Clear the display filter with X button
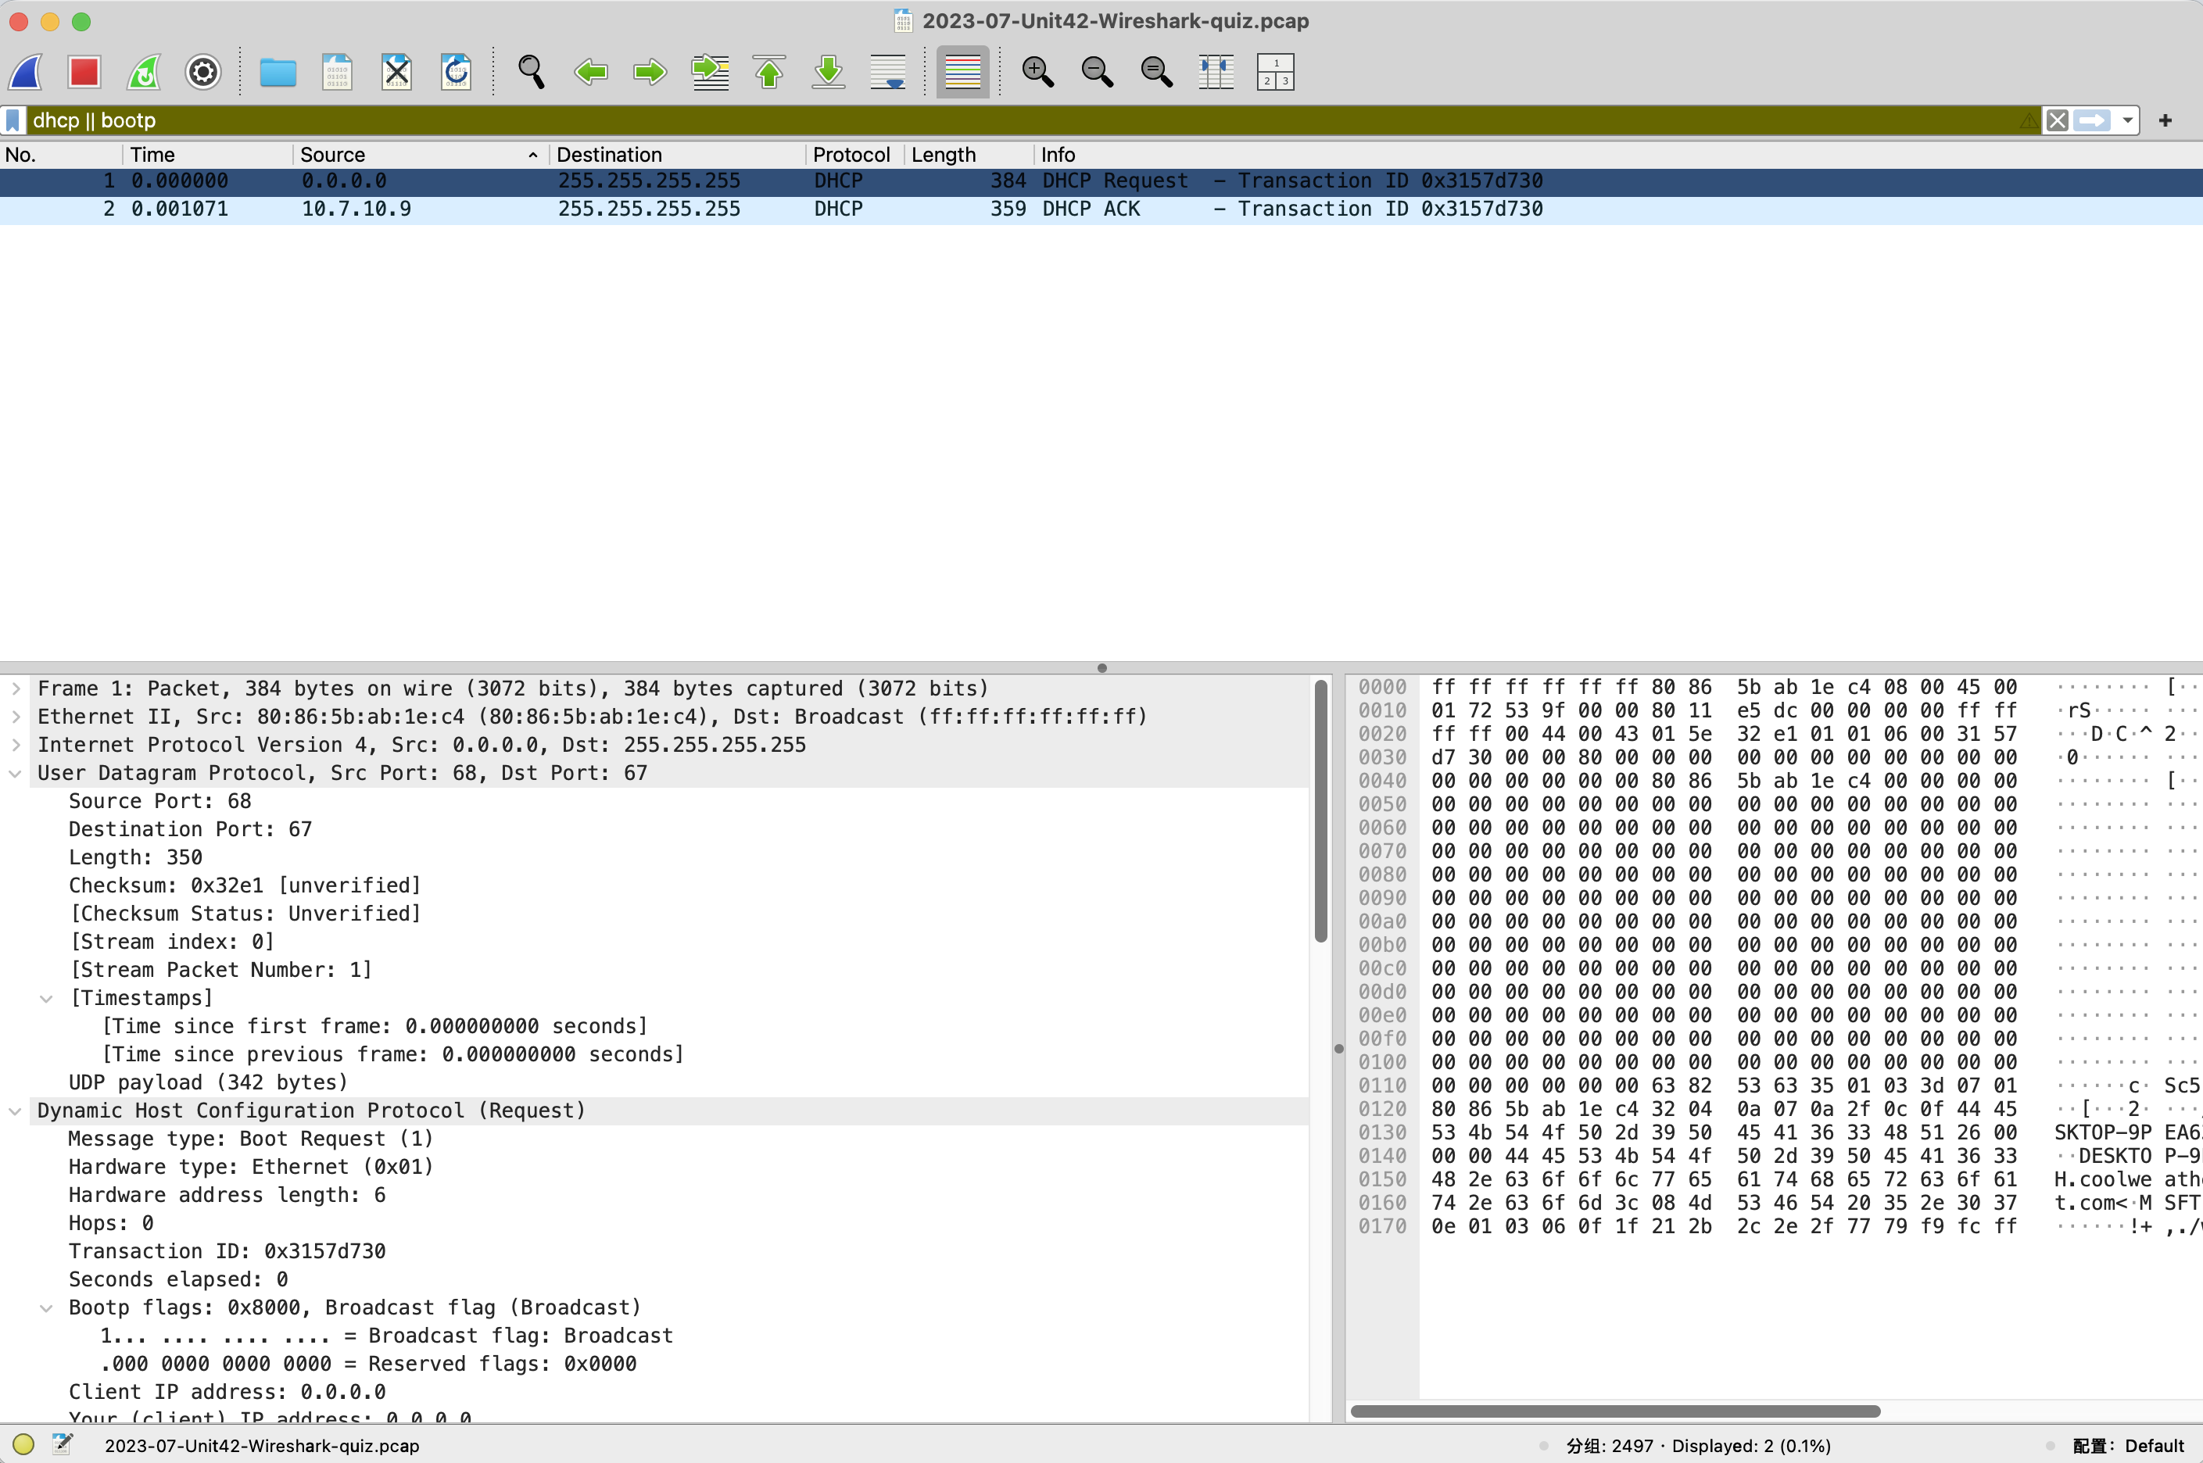The width and height of the screenshot is (2203, 1463). click(2057, 120)
